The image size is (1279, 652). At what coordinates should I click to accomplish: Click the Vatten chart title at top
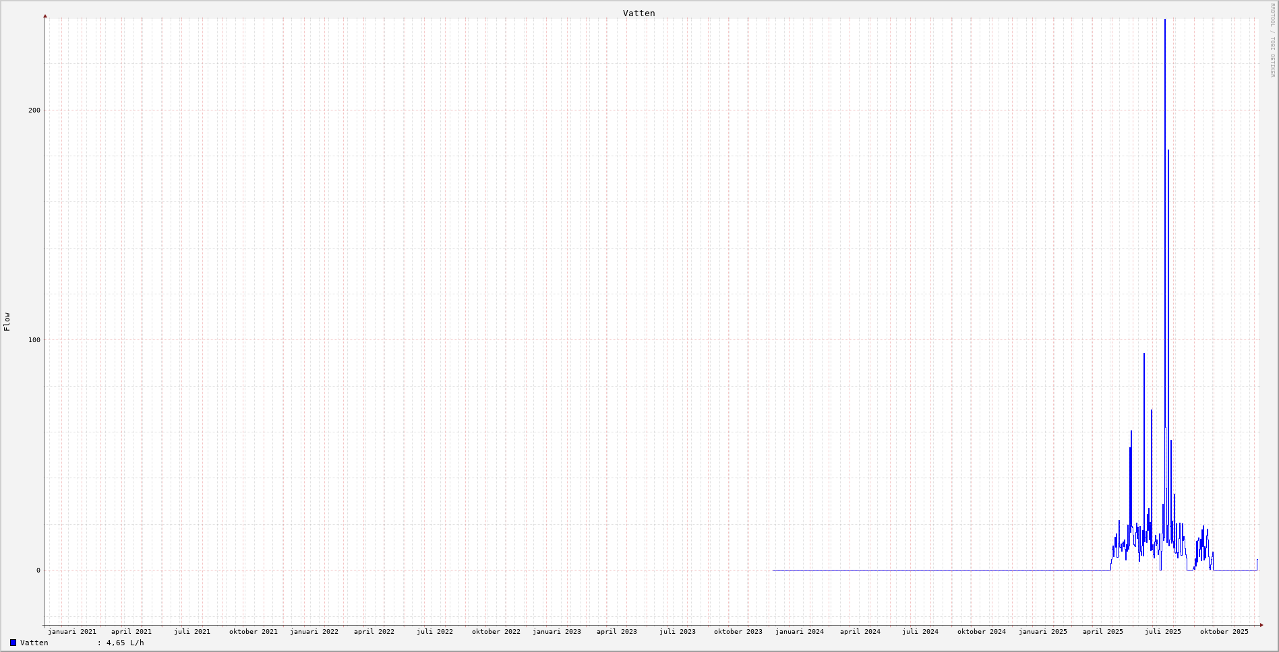pos(638,13)
